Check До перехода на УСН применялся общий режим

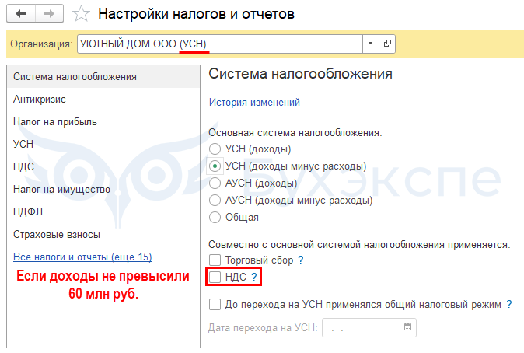click(215, 304)
